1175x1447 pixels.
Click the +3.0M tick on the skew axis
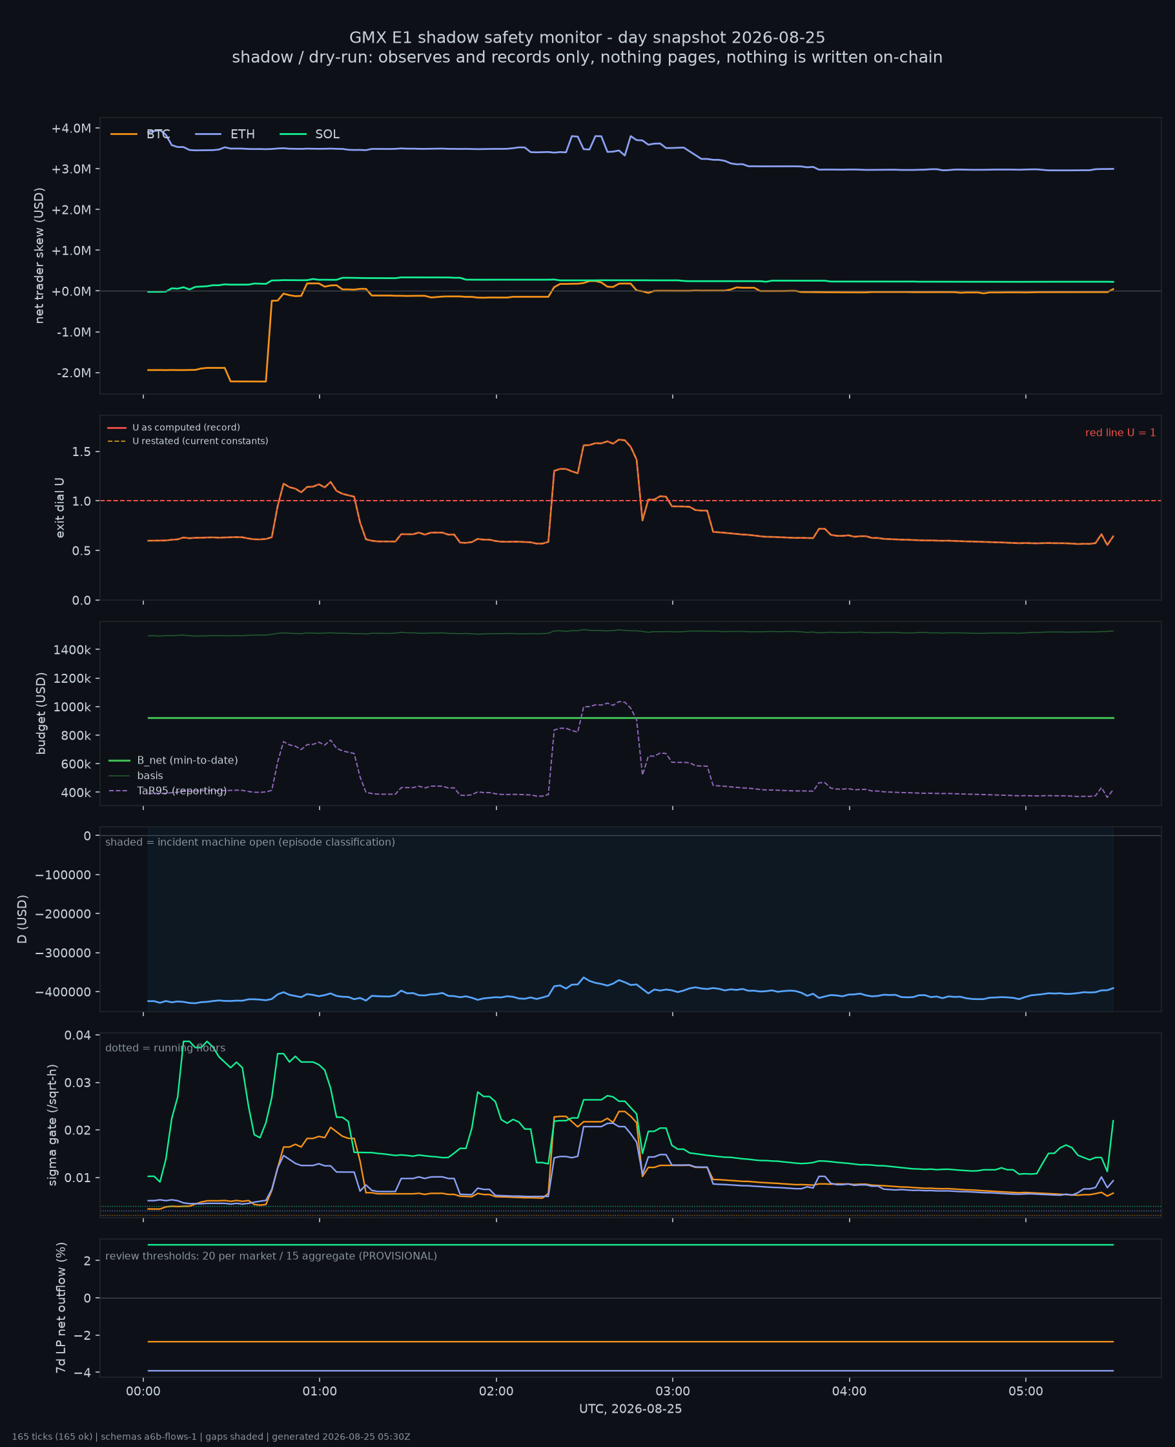point(71,169)
